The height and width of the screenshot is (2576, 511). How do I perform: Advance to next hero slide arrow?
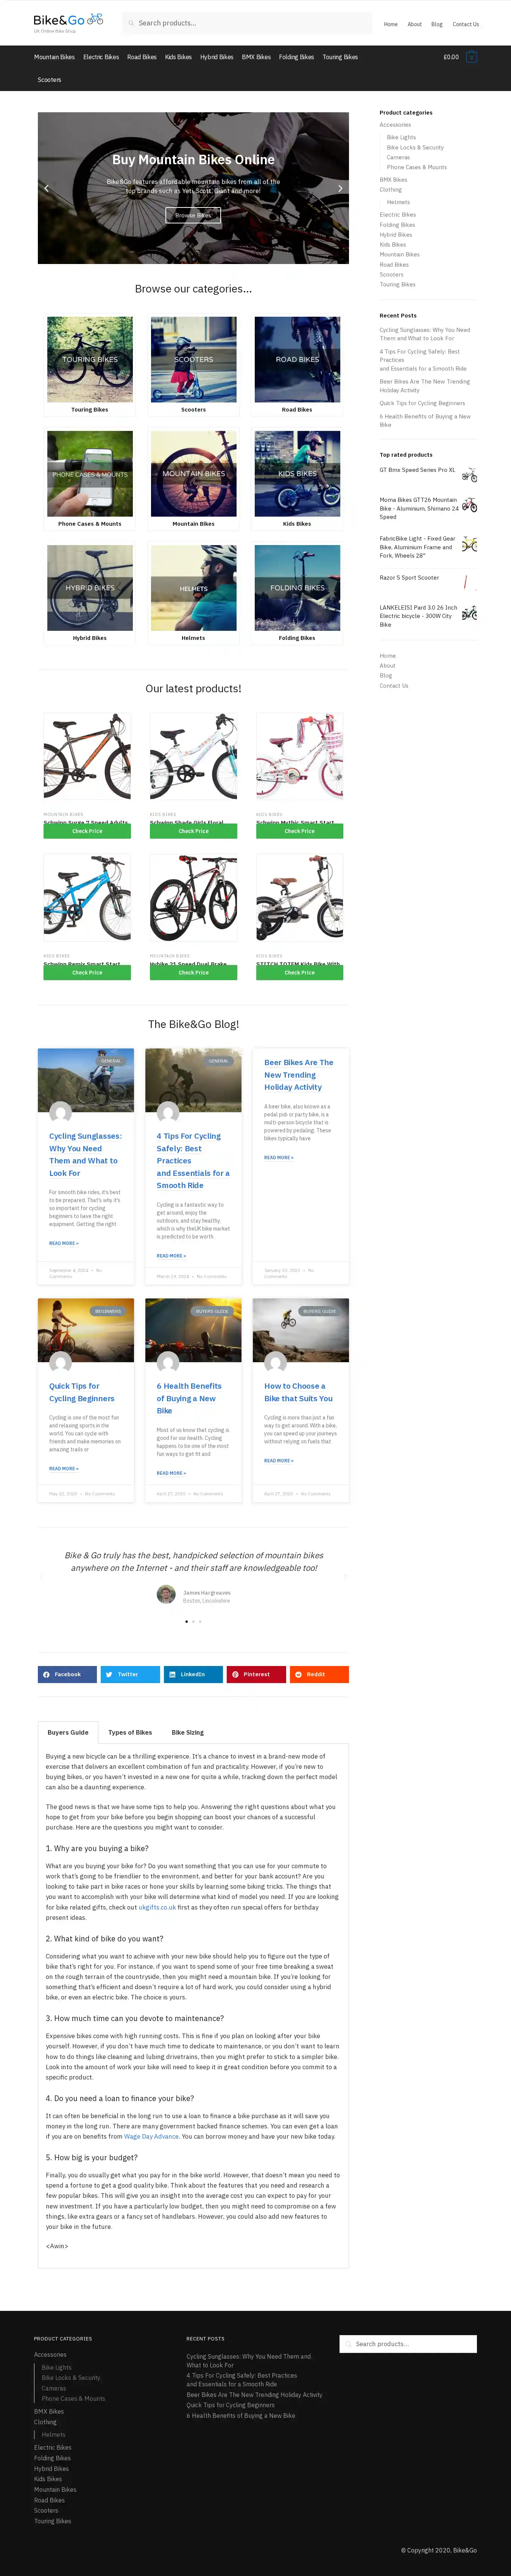(340, 188)
